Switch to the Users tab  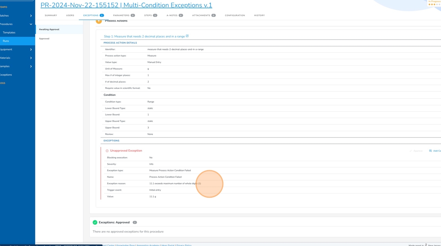pyautogui.click(x=70, y=15)
